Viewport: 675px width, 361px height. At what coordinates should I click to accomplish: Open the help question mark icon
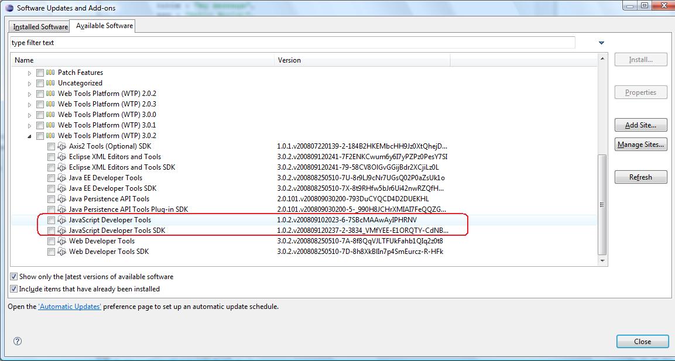pos(17,341)
